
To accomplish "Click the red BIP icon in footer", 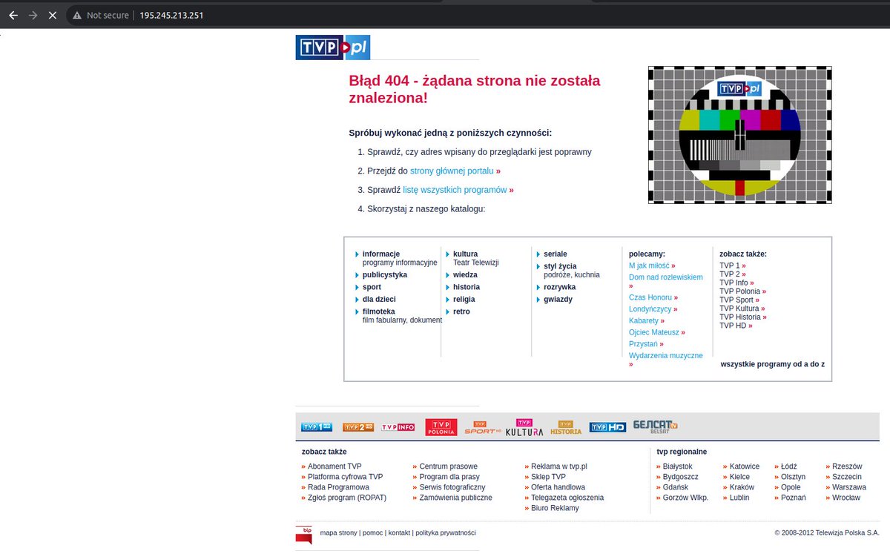I will [303, 535].
